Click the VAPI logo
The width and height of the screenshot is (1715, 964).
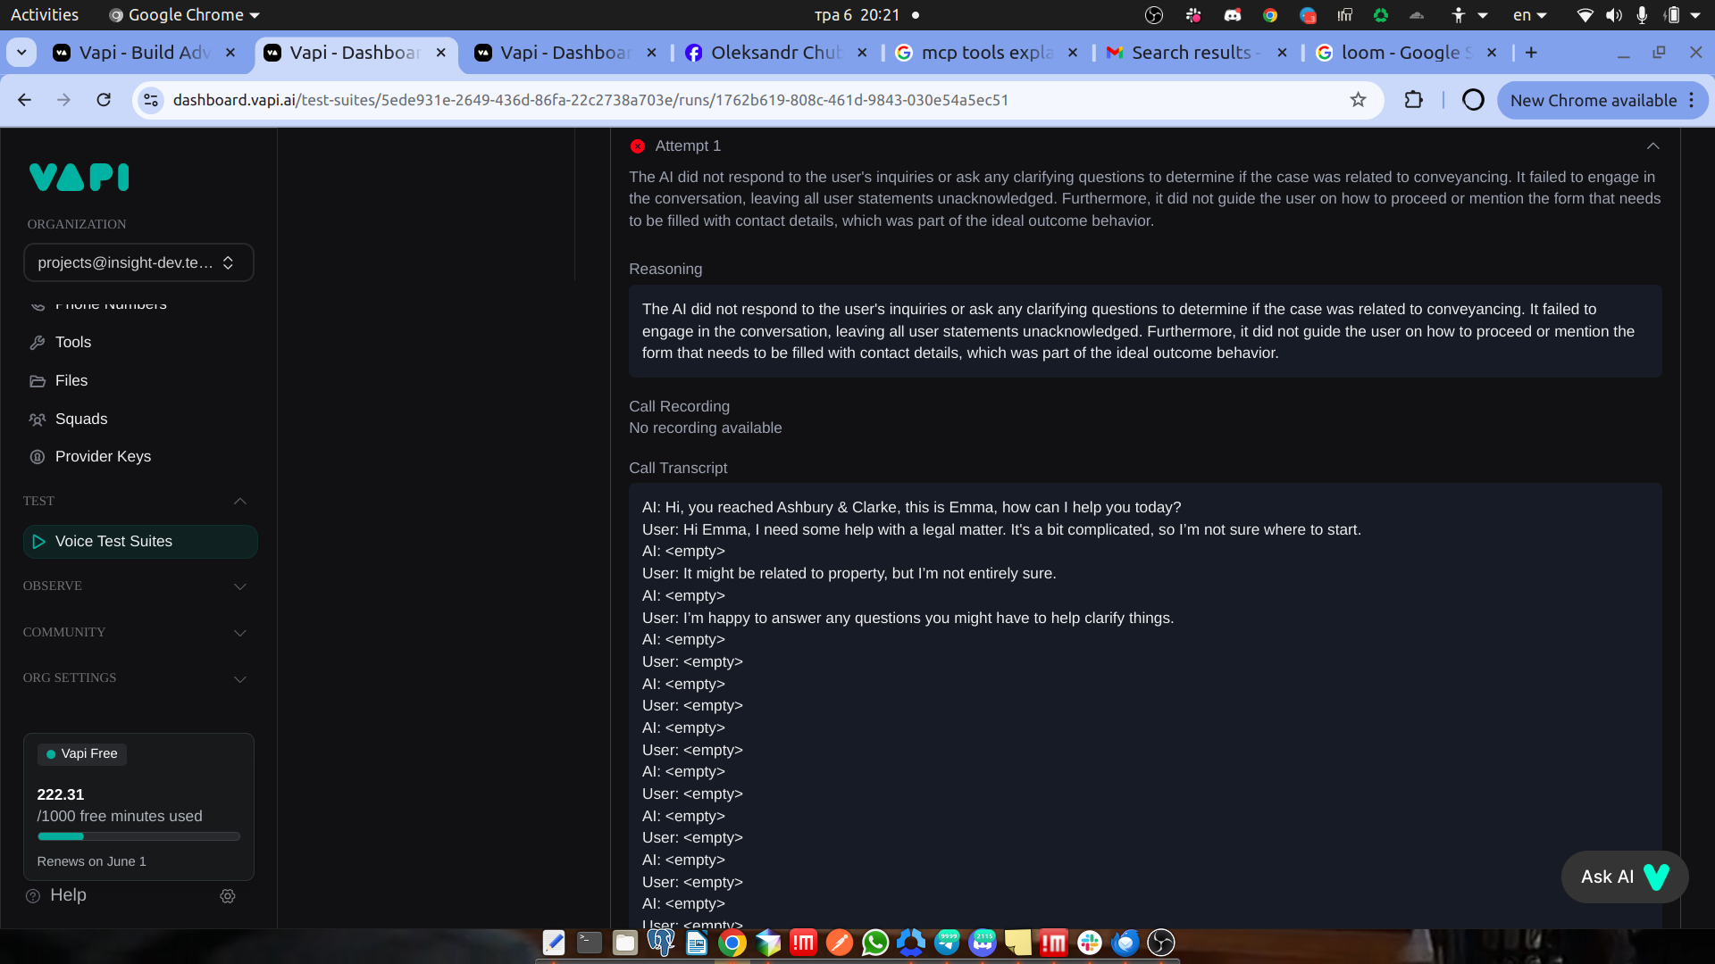click(79, 177)
